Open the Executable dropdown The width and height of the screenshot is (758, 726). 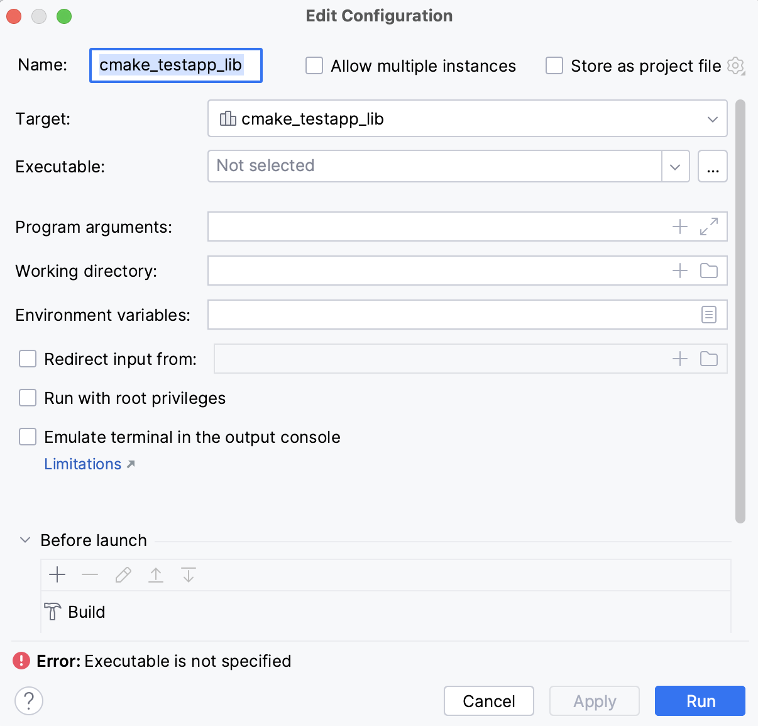click(675, 166)
